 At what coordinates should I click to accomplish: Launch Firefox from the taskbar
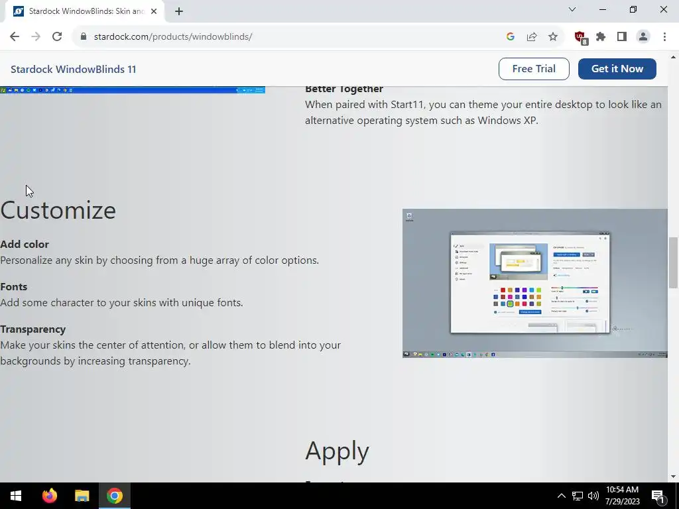tap(49, 496)
